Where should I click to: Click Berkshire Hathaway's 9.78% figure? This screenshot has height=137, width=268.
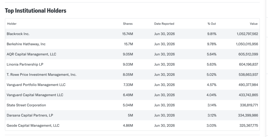(212, 44)
